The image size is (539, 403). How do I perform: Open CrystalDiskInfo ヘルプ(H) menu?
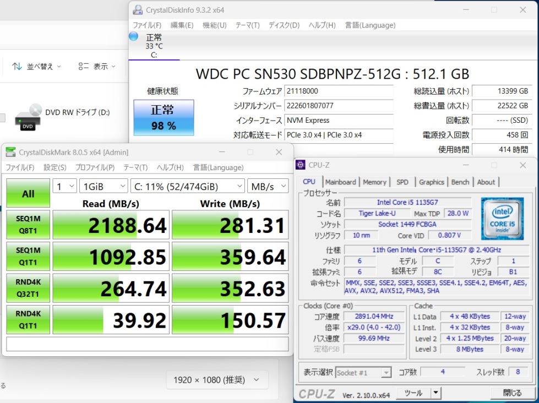[322, 25]
